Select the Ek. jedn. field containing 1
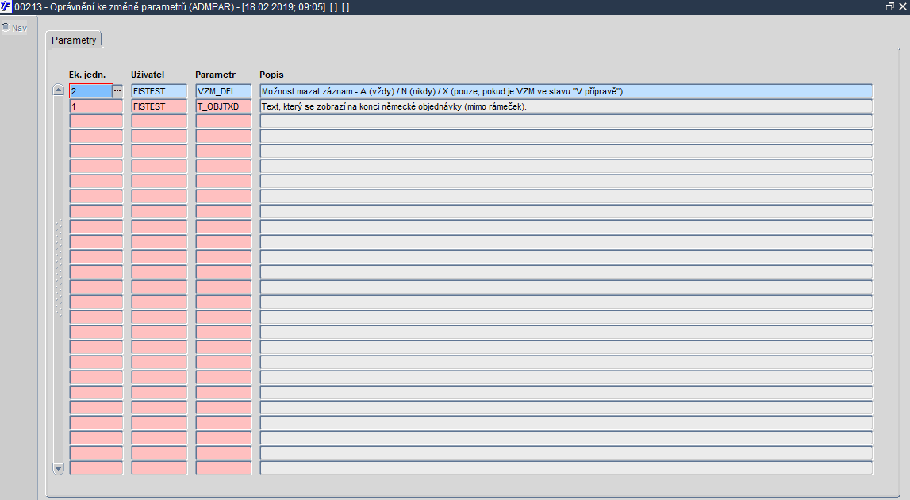910x500 pixels. pyautogui.click(x=96, y=106)
